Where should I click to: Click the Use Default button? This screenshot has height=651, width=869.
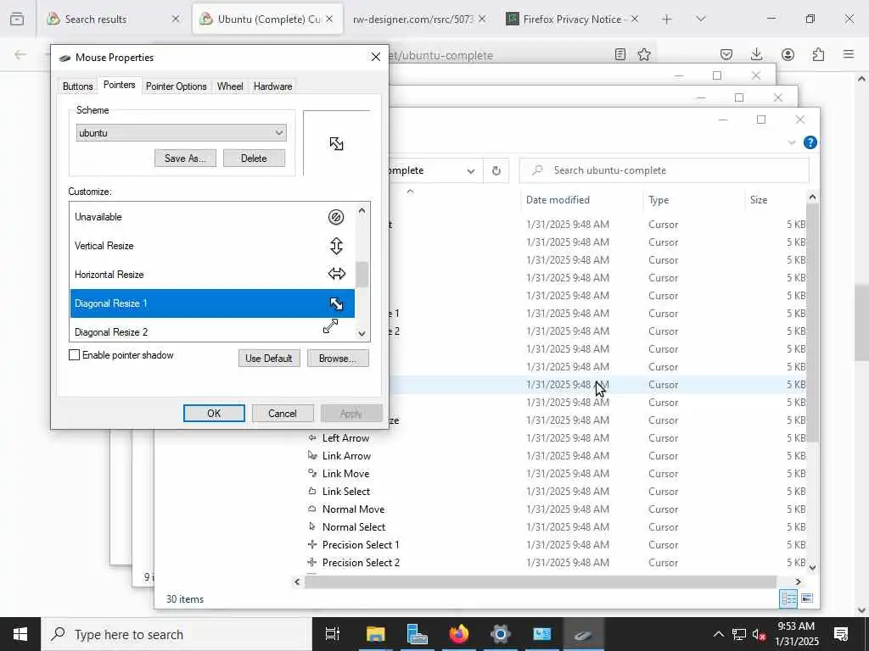click(x=269, y=359)
